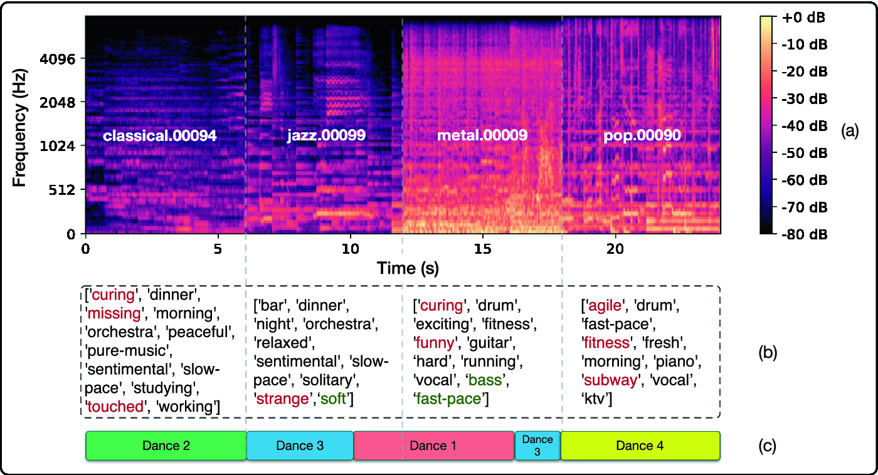Click the green 'soft' tag
Viewport: 878px width, 475px height.
tap(333, 400)
